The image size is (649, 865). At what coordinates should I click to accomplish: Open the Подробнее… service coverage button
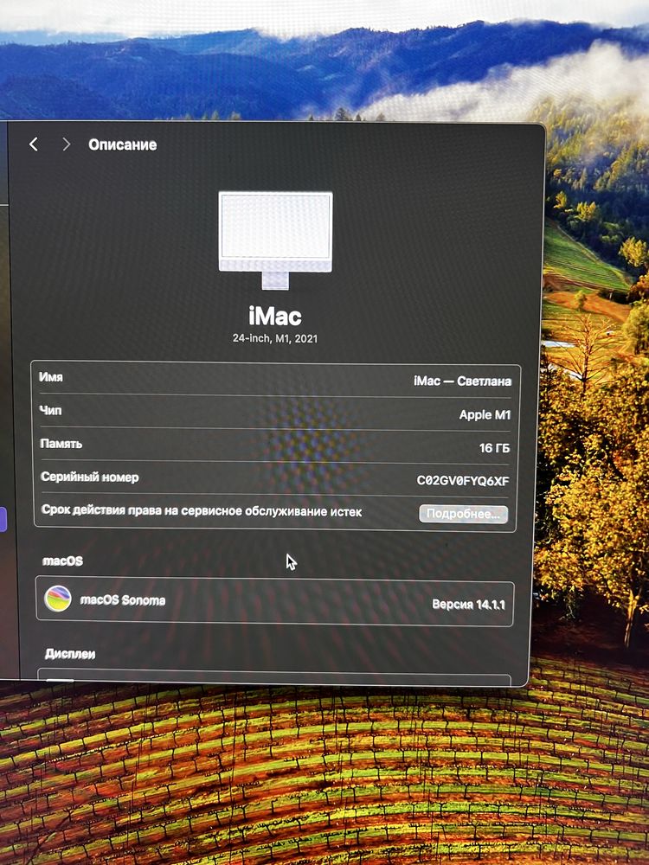click(x=463, y=514)
